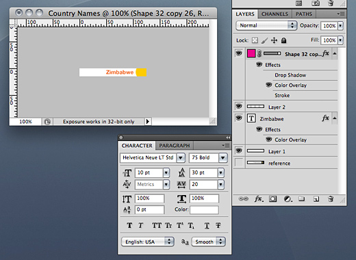The height and width of the screenshot is (260, 356).
Task: Toggle Effects visibility under Zimbabwe layer
Action: click(x=259, y=129)
